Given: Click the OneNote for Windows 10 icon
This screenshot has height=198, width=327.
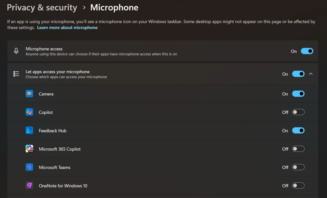Looking at the screenshot, I should [x=29, y=186].
